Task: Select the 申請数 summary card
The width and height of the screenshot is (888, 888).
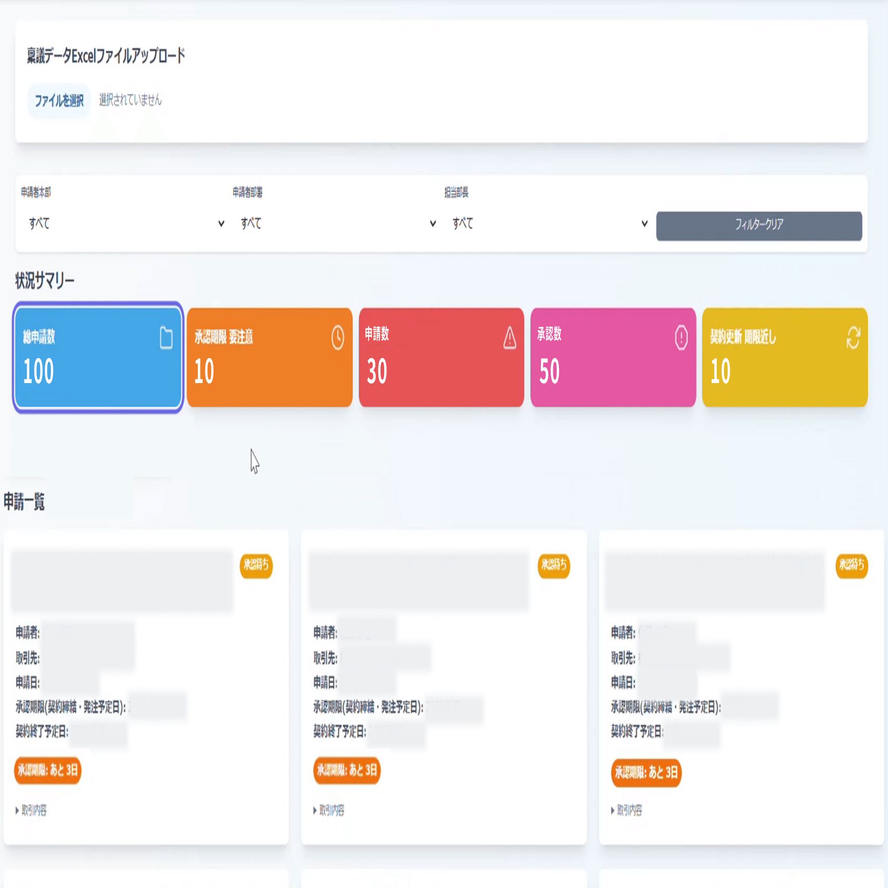Action: 441,358
